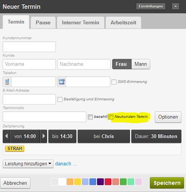Switch to the Pause tab
Screen dimensions: 186x192
43,22
